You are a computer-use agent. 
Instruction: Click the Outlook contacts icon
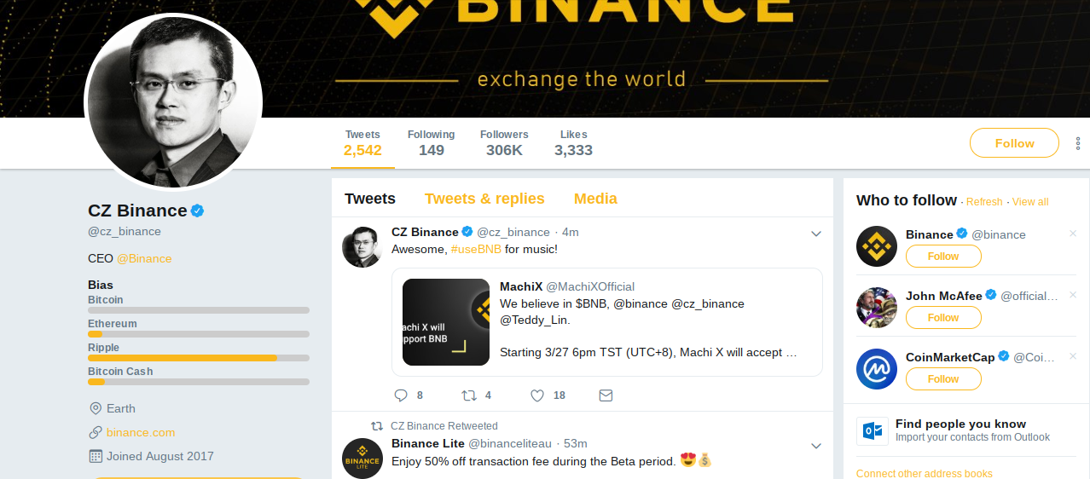[x=872, y=431]
